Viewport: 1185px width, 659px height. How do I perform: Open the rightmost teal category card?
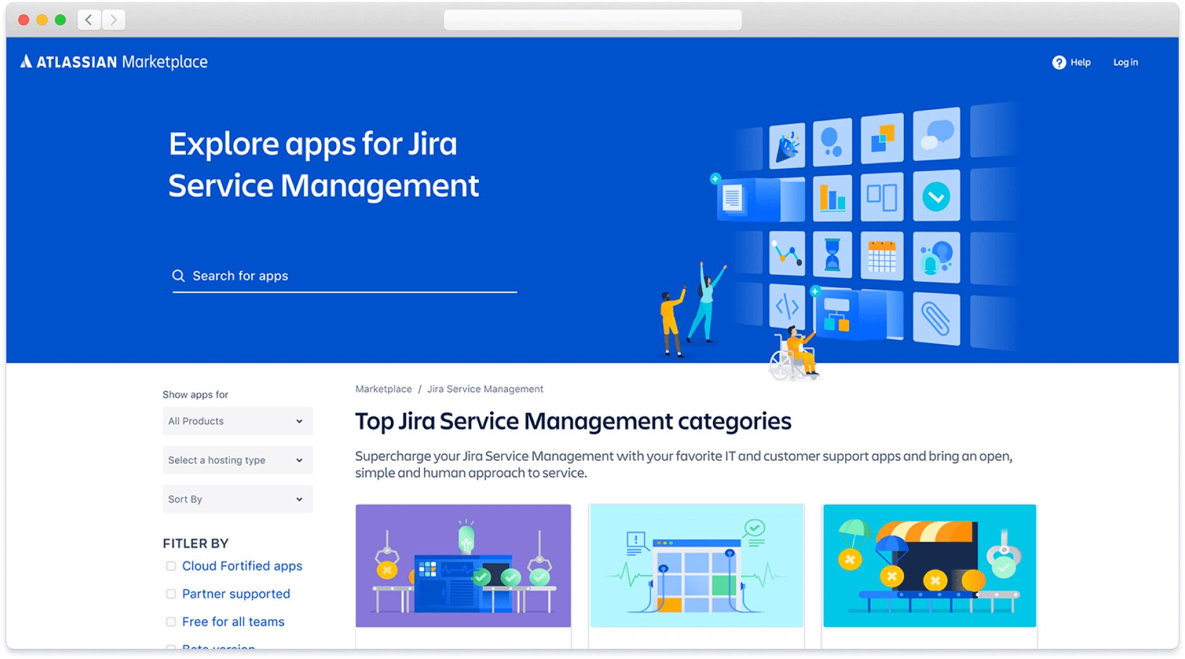[x=929, y=566]
